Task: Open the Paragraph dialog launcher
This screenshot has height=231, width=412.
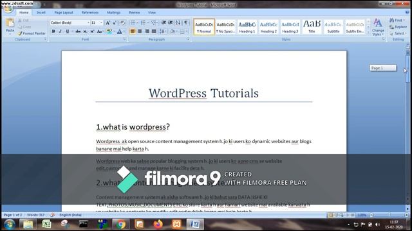Action: [188, 39]
